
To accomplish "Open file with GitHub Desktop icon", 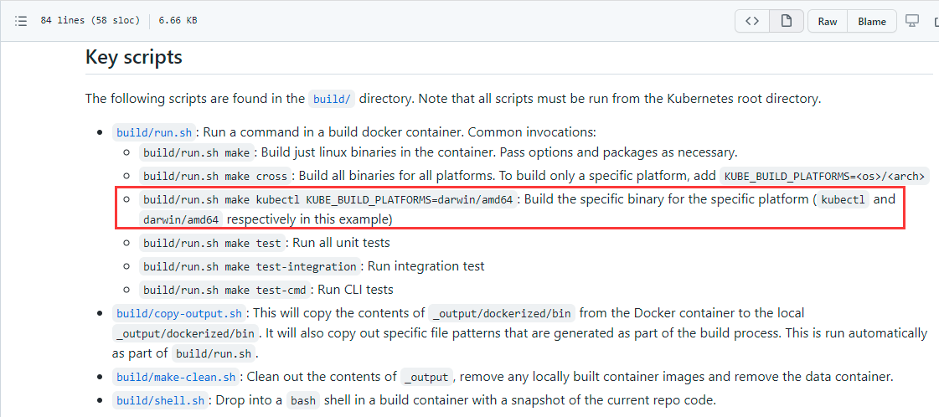I will pyautogui.click(x=912, y=21).
